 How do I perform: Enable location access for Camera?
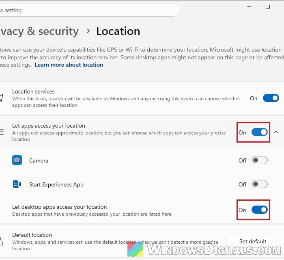click(259, 160)
